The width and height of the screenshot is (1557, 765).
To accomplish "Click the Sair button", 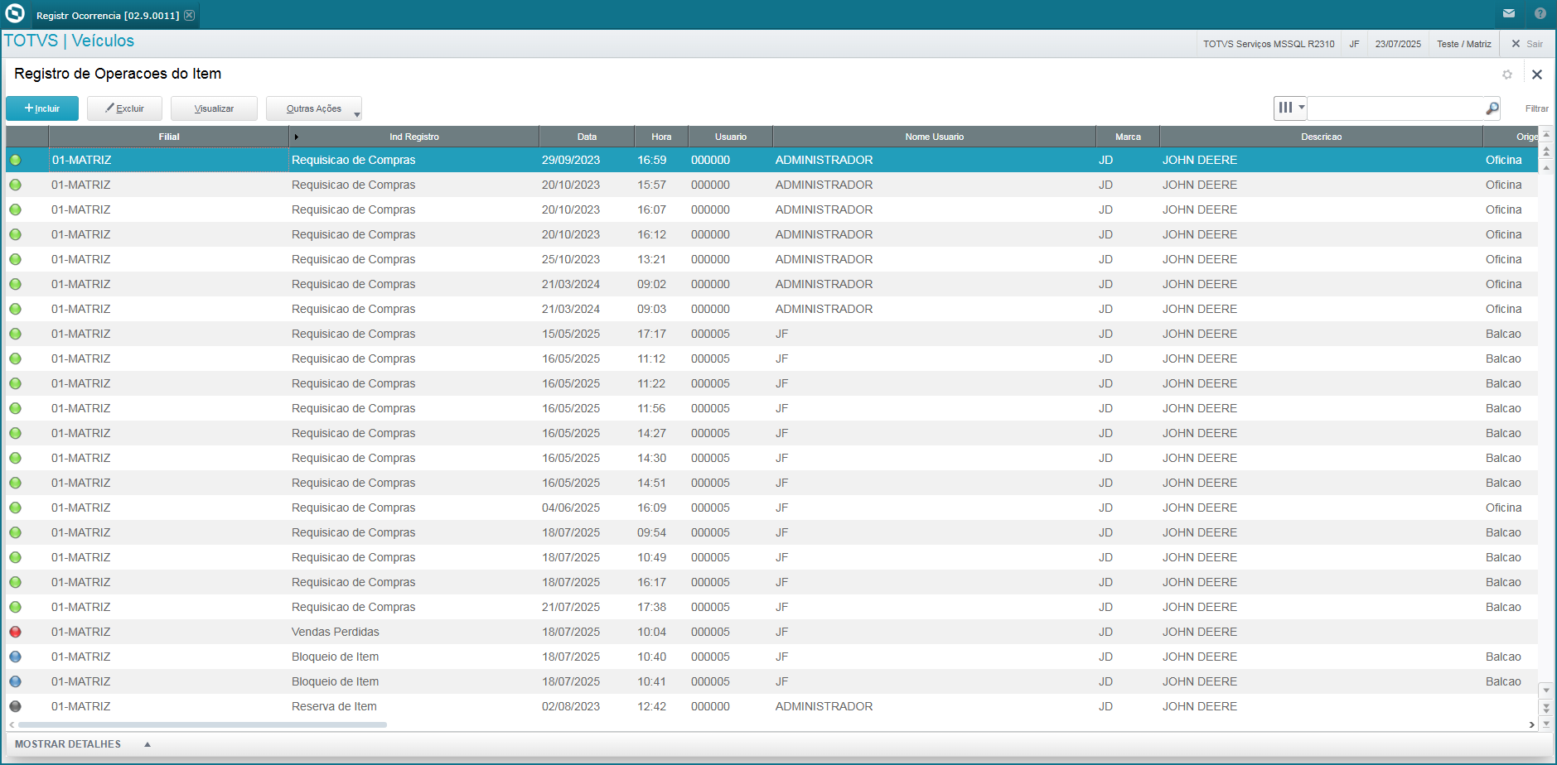I will (x=1527, y=44).
